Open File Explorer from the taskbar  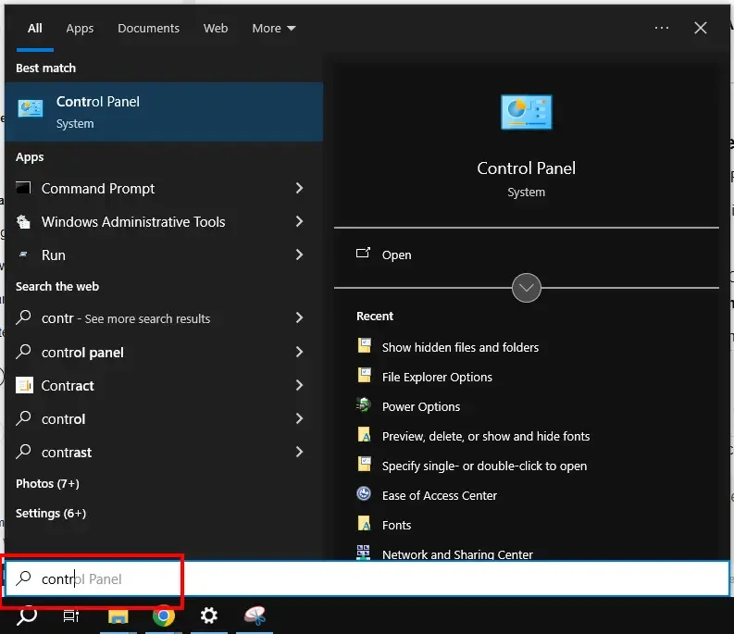click(118, 616)
